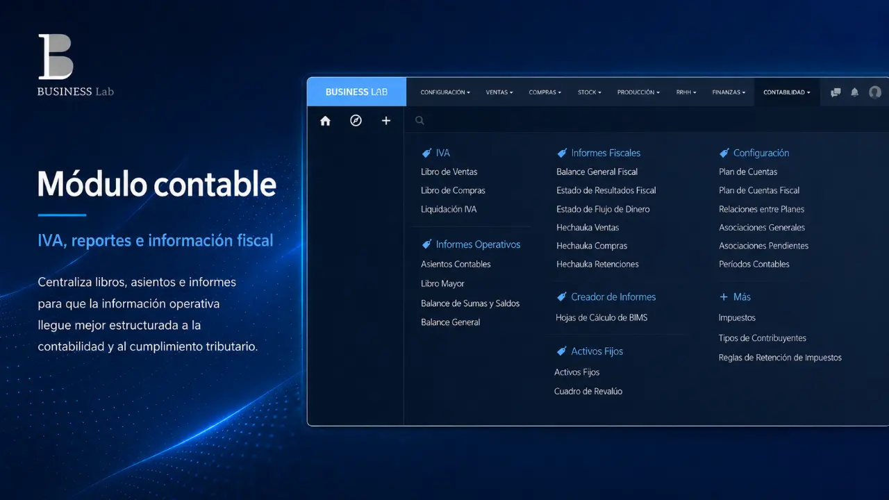Open Períodos Contables
Viewport: 889px width, 500px height.
coord(754,264)
